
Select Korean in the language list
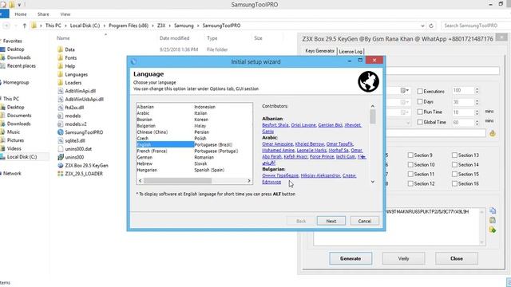pos(201,120)
